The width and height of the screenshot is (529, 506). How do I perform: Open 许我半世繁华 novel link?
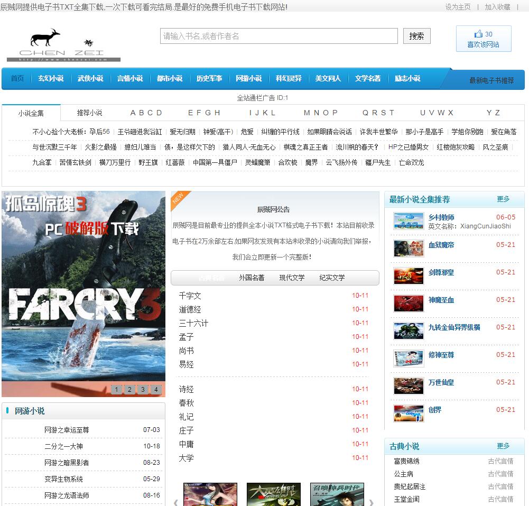pyautogui.click(x=378, y=132)
